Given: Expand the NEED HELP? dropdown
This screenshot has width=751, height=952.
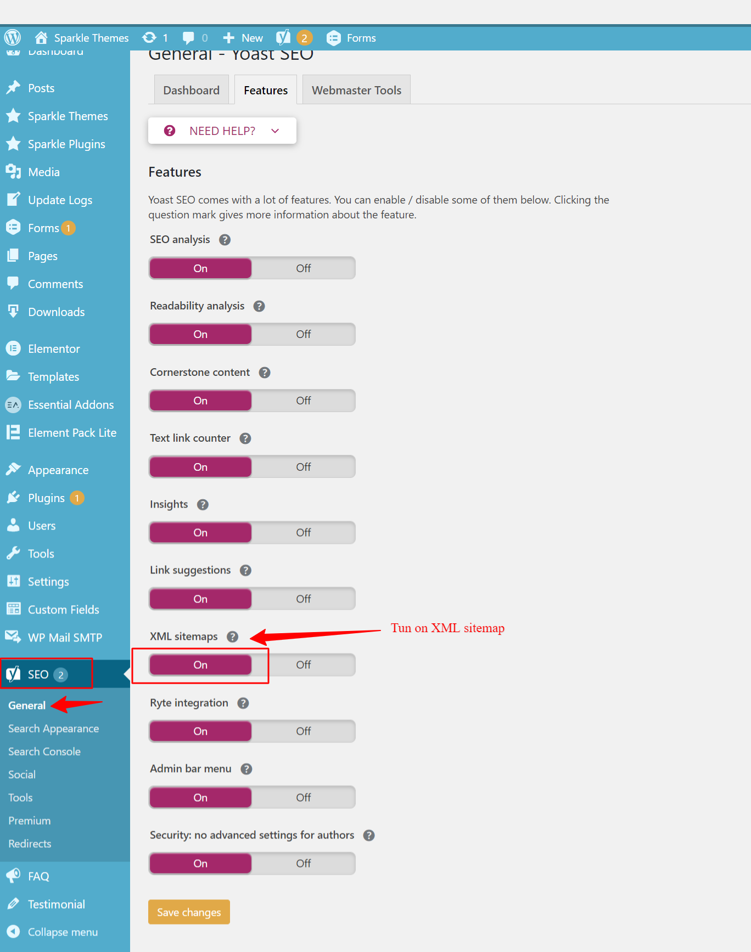Looking at the screenshot, I should click(x=222, y=131).
